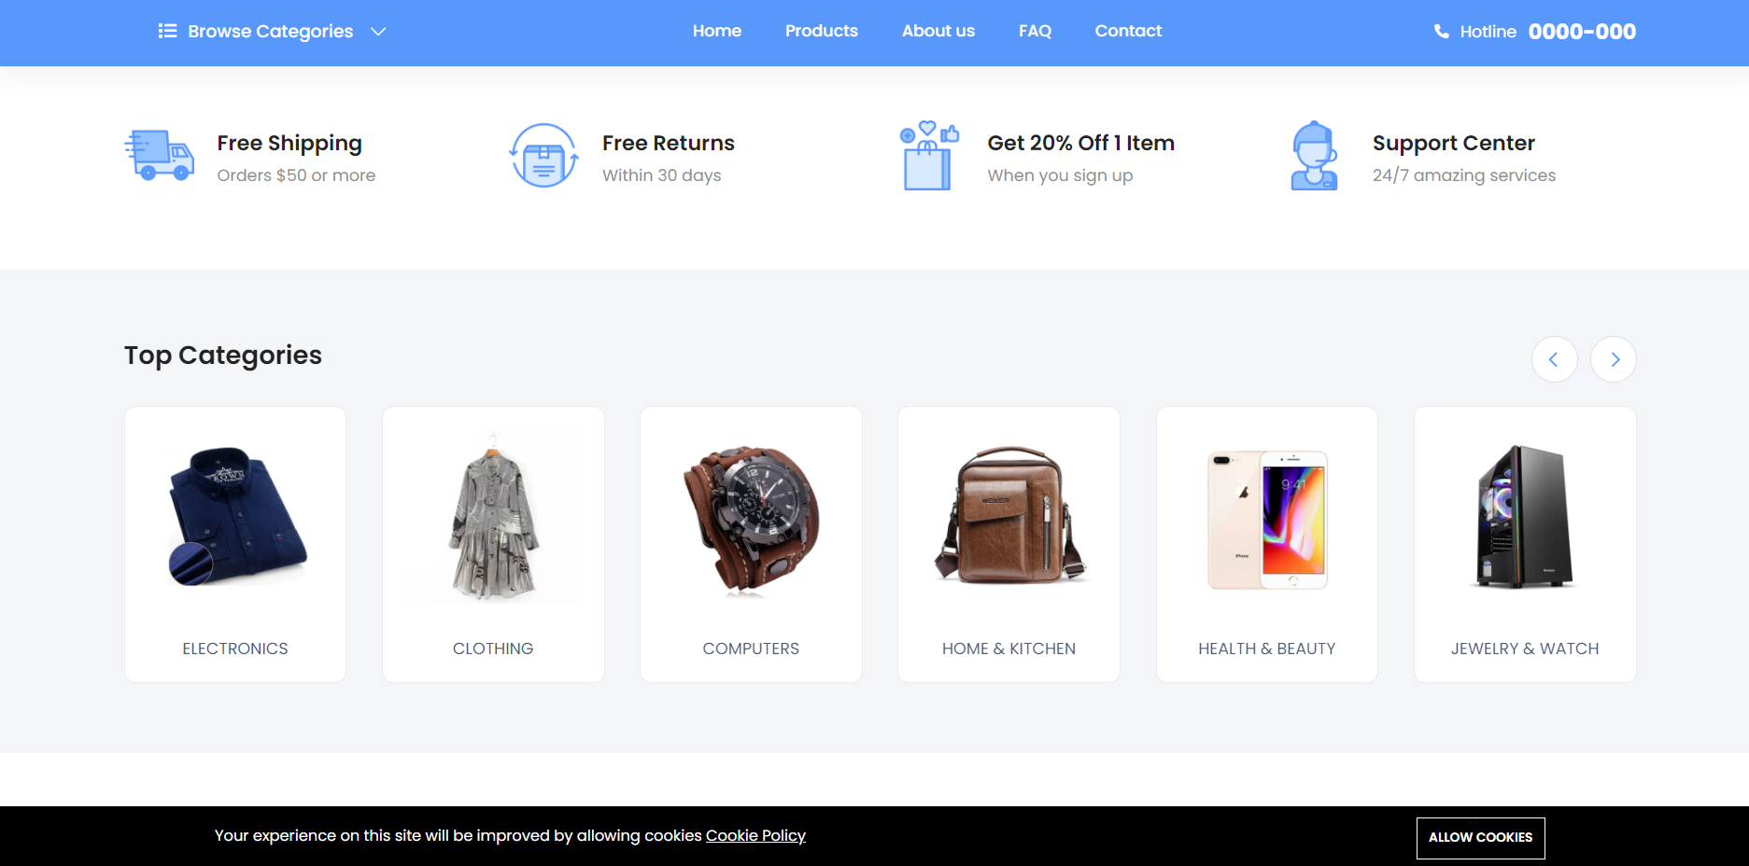
Task: Click the Free Returns box icon
Action: pos(543,156)
